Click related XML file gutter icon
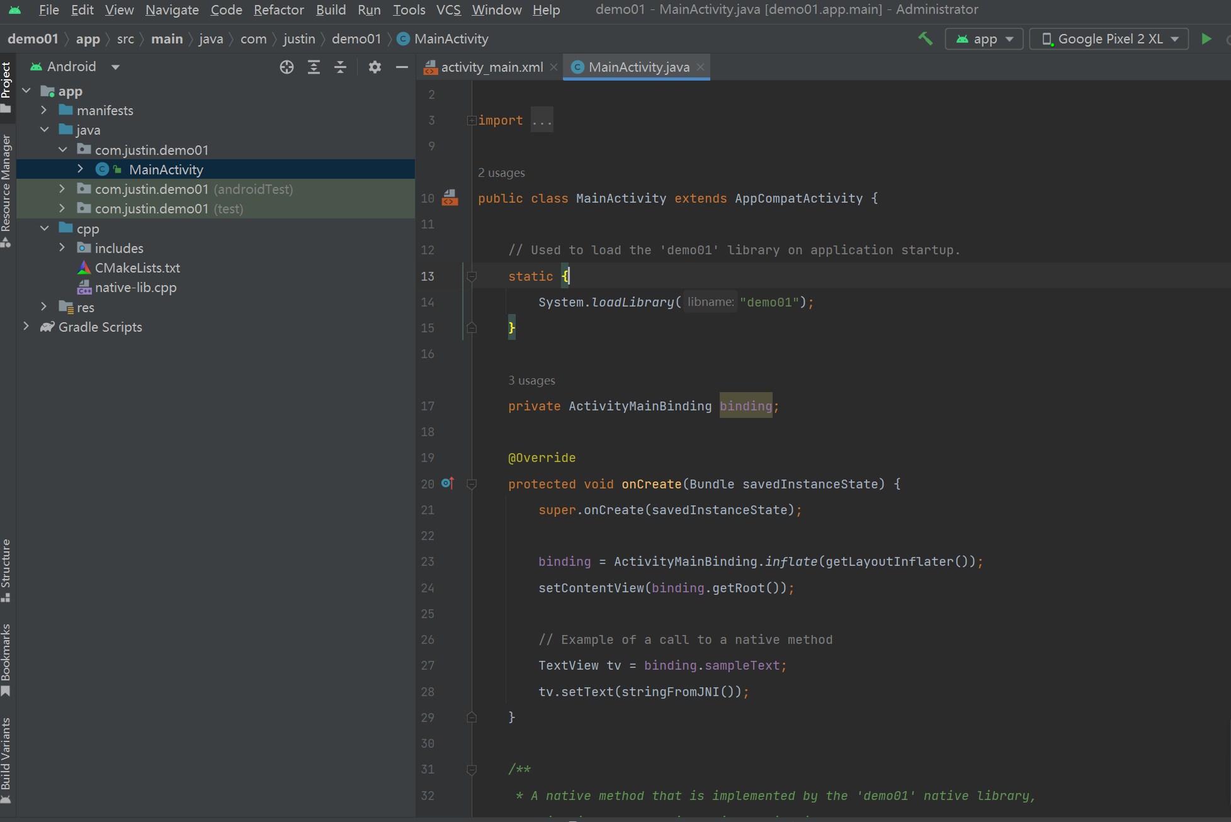 click(x=450, y=198)
